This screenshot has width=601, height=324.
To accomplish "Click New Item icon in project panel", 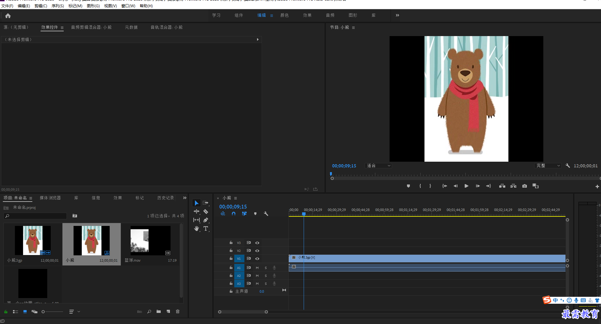I will pos(168,312).
